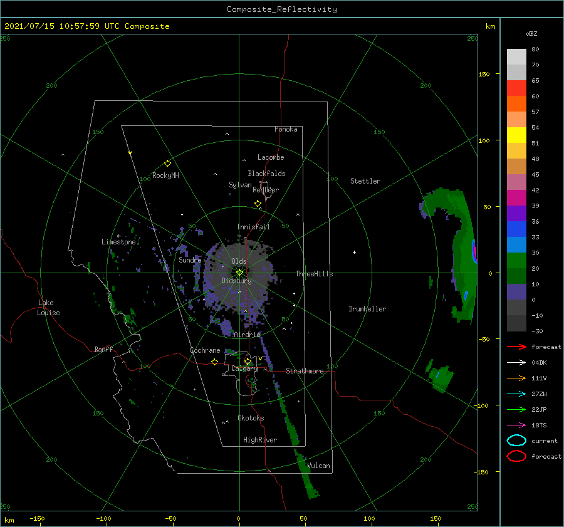This screenshot has width=564, height=527.
Task: Select the 10 dBZ slate purple swatch
Action: (x=516, y=291)
